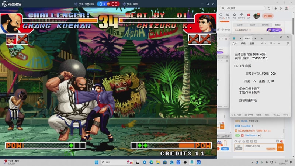The image size is (295, 166).
Task: Click the red fan-badge icon at chat toolbar right
Action: click(x=281, y=141)
